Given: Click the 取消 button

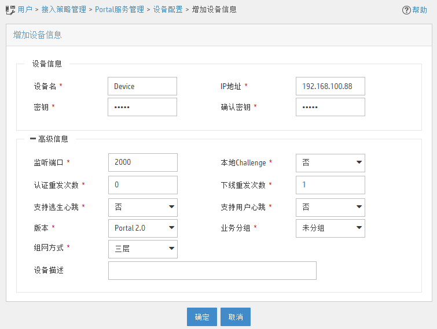Looking at the screenshot, I should coord(236,317).
